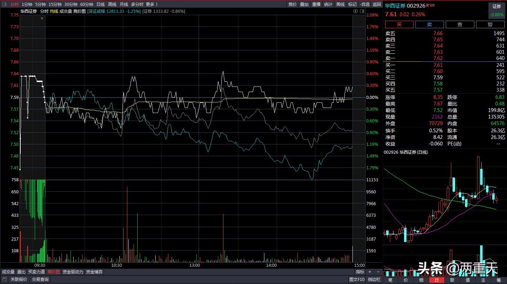Click the 返回 back button

(x=377, y=4)
